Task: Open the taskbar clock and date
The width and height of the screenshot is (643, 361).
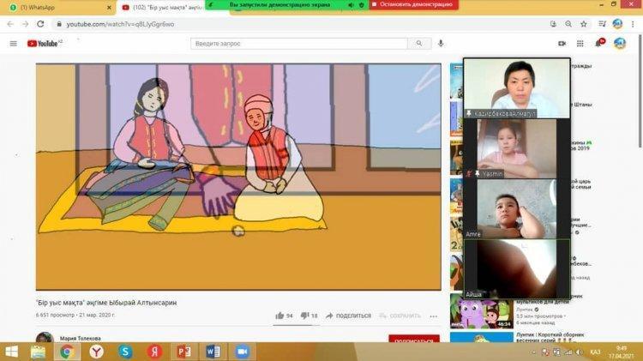Action: (x=622, y=352)
